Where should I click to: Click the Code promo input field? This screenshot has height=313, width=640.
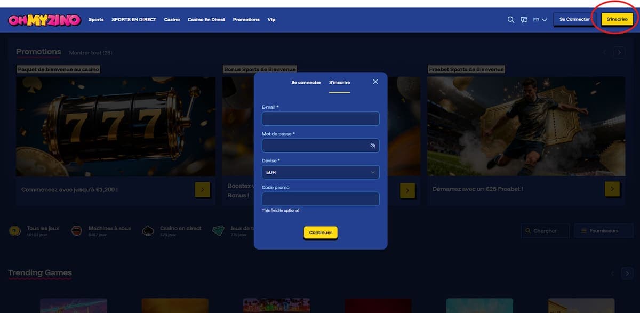tap(321, 199)
